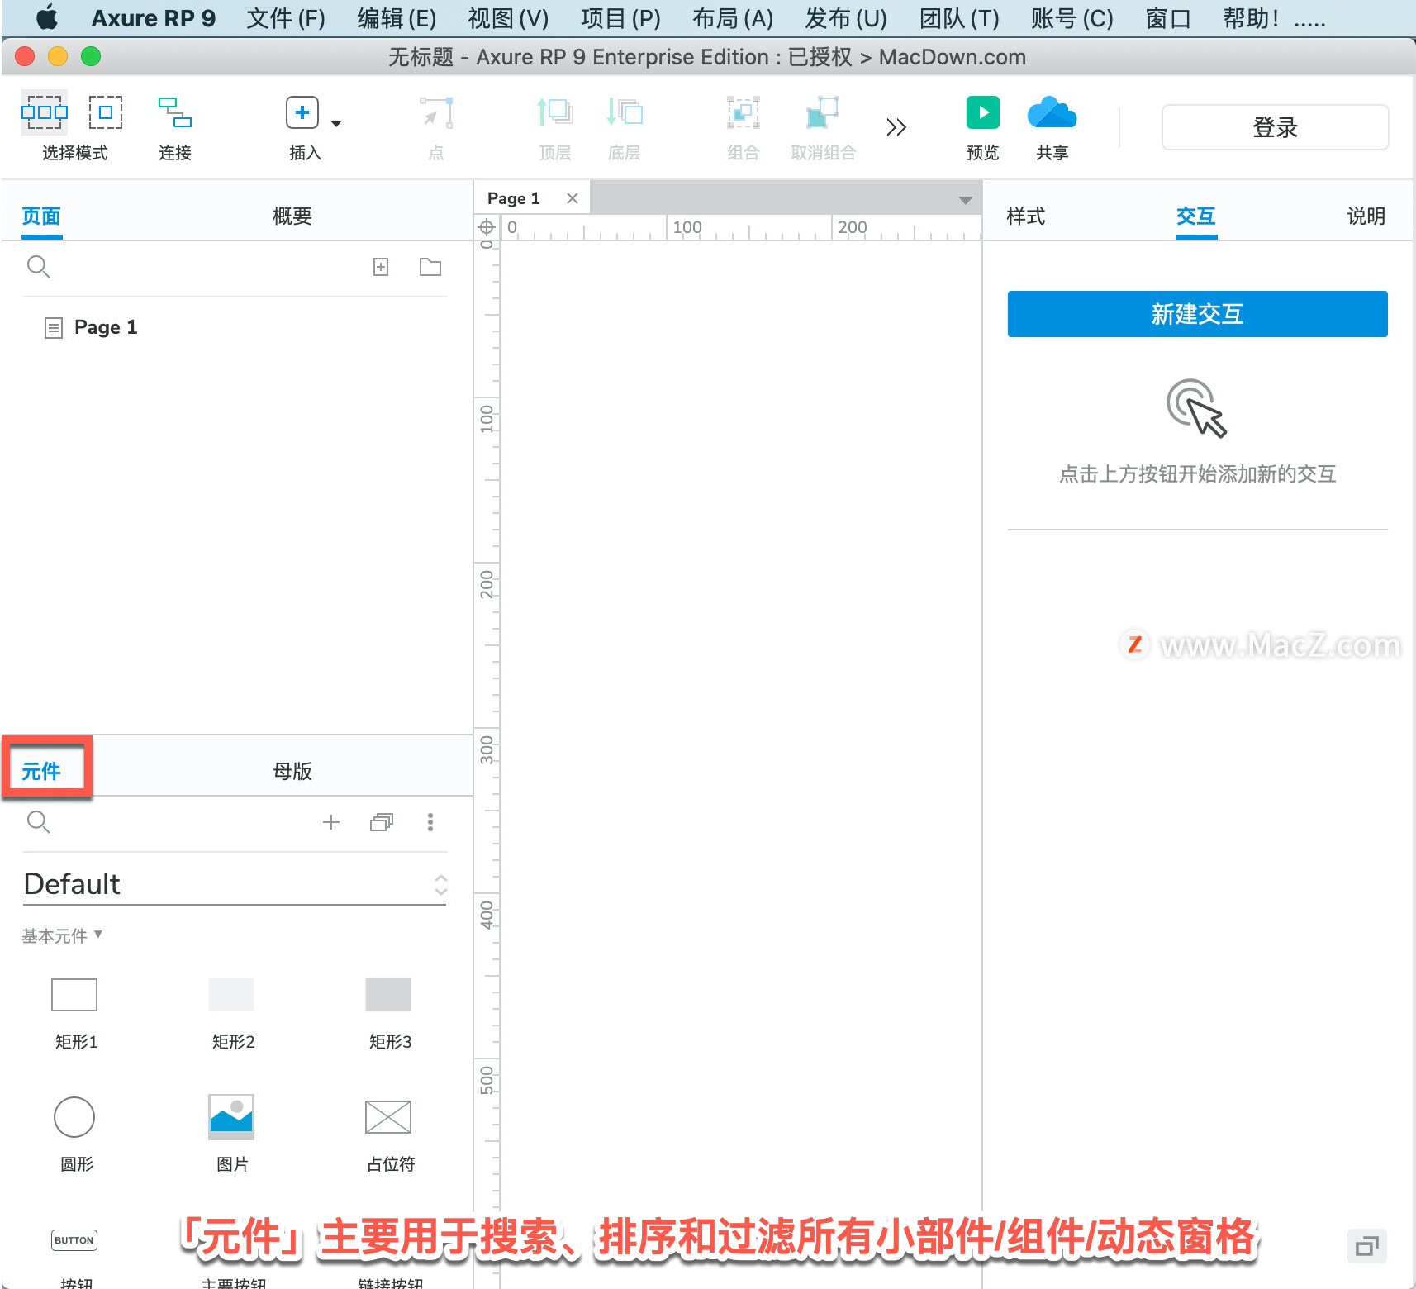Click the library stack windows icon

382,822
